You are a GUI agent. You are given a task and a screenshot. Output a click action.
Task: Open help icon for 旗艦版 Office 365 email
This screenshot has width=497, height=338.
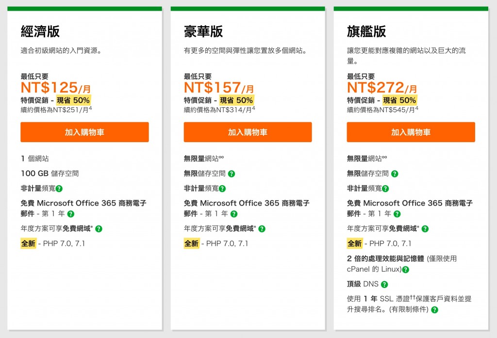(397, 214)
